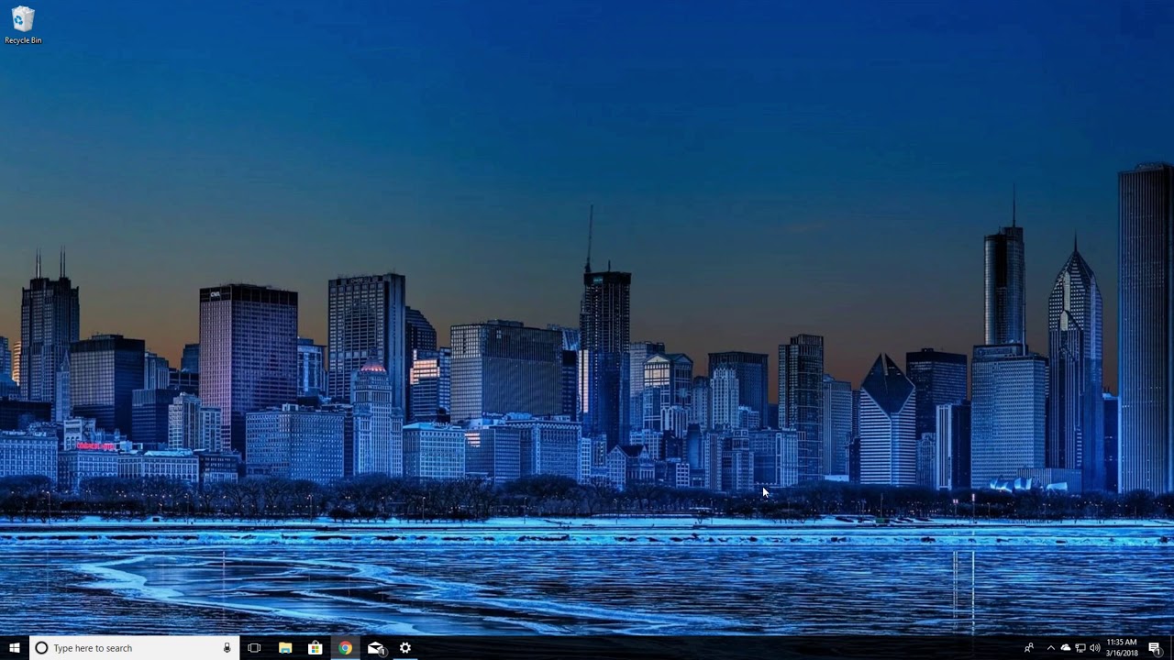The image size is (1174, 660).
Task: Click the OneDrive cloud tray icon
Action: 1065,648
